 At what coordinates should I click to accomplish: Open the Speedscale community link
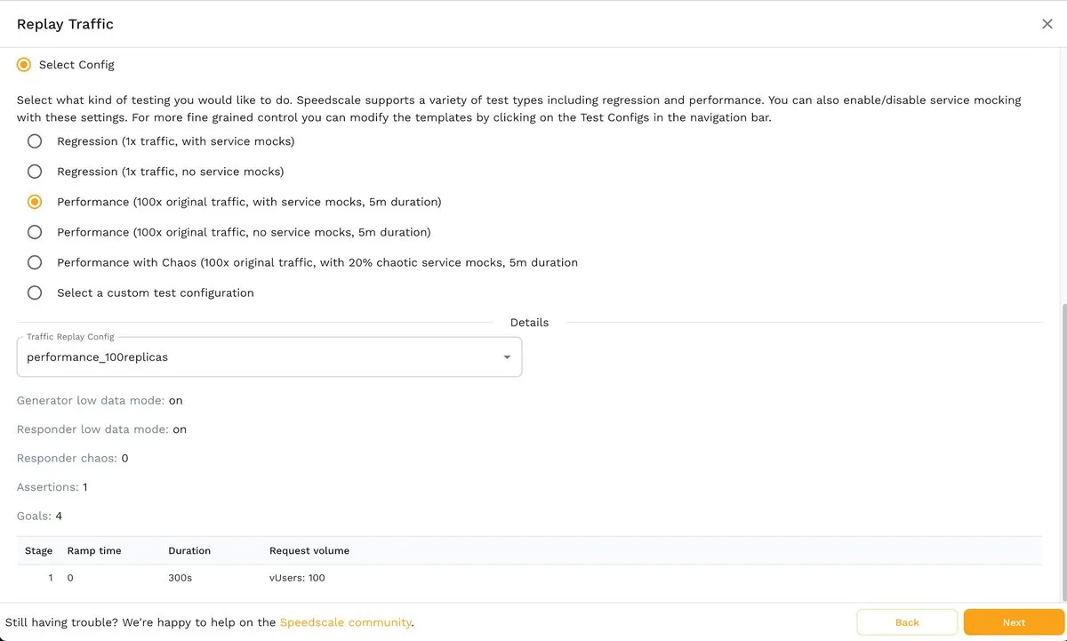coord(345,622)
